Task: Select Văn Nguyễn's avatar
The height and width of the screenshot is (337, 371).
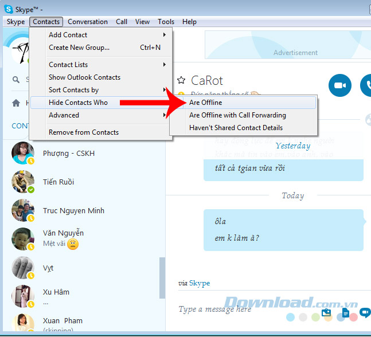Action: pos(23,239)
